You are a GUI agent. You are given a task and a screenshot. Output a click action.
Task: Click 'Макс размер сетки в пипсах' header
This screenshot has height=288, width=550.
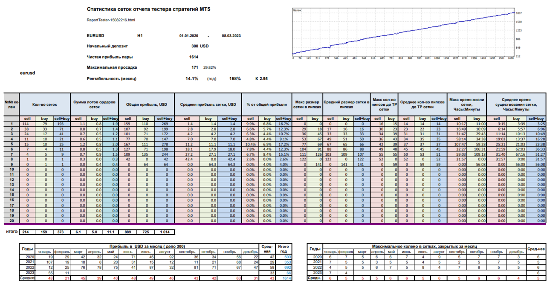(307, 105)
